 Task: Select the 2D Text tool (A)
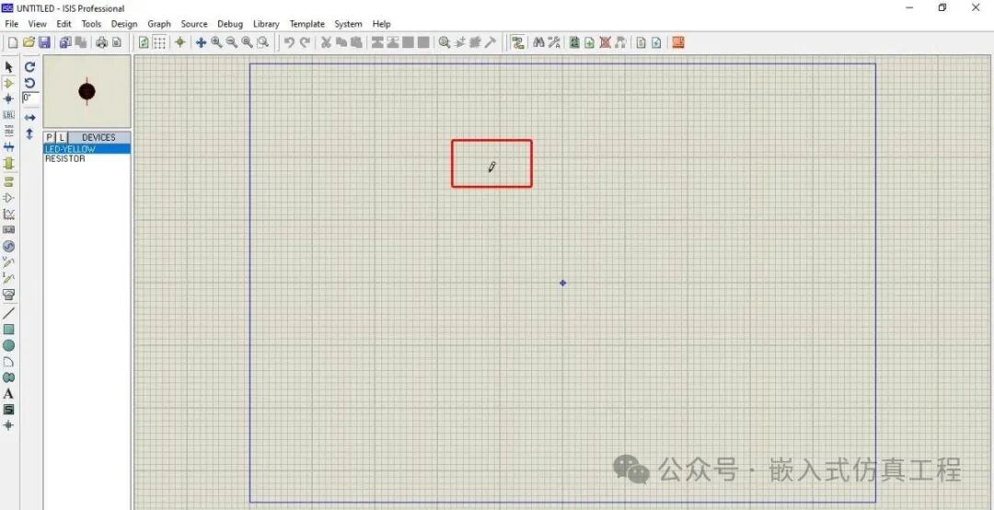pyautogui.click(x=9, y=394)
